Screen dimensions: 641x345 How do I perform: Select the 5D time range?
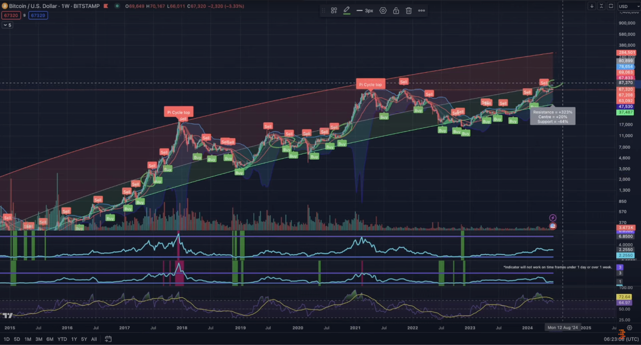tap(17, 339)
